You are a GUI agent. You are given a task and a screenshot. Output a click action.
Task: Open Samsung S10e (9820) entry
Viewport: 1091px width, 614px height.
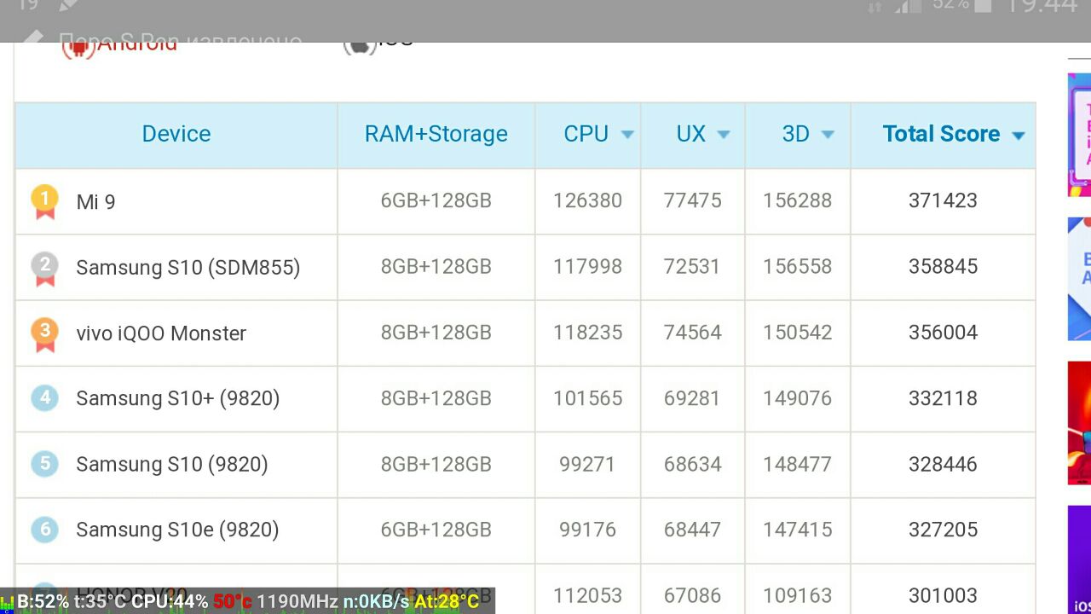(177, 530)
